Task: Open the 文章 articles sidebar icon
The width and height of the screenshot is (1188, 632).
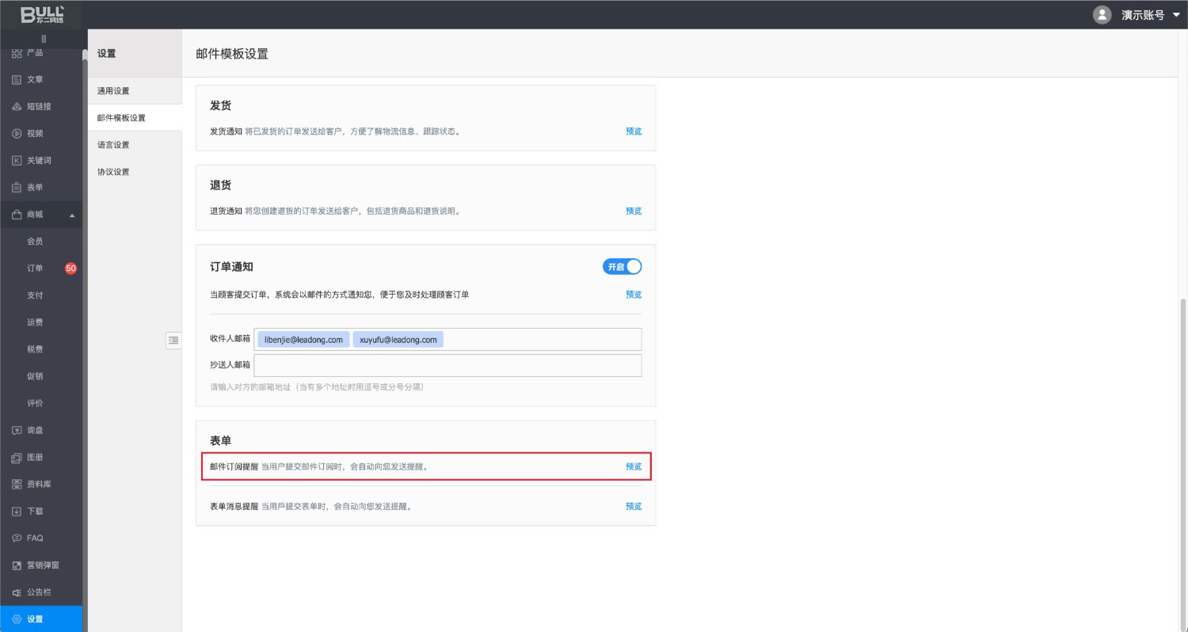Action: click(17, 79)
